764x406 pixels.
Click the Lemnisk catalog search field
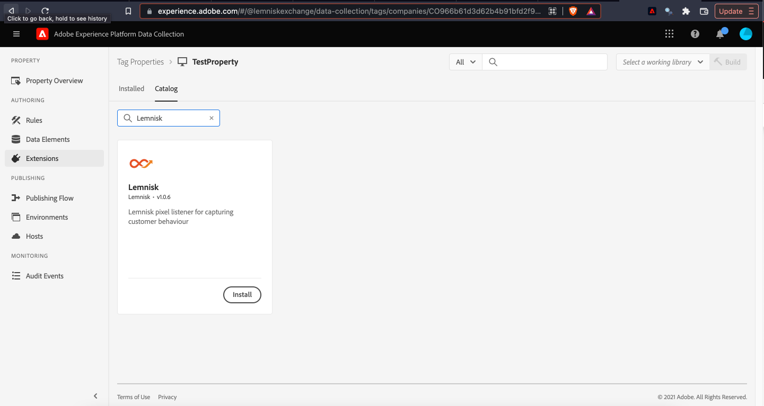[x=168, y=118]
